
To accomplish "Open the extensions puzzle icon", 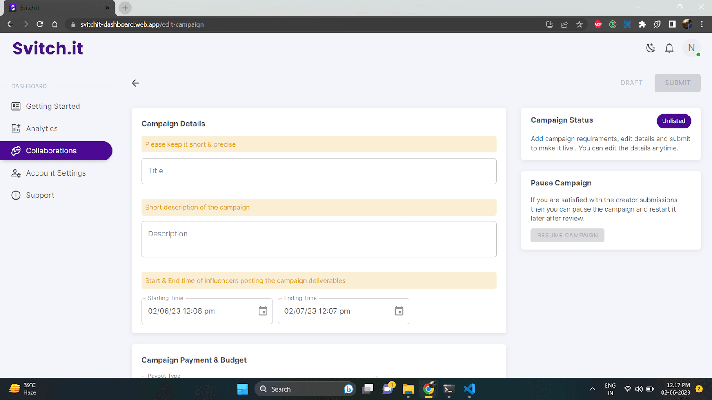I will pyautogui.click(x=642, y=24).
